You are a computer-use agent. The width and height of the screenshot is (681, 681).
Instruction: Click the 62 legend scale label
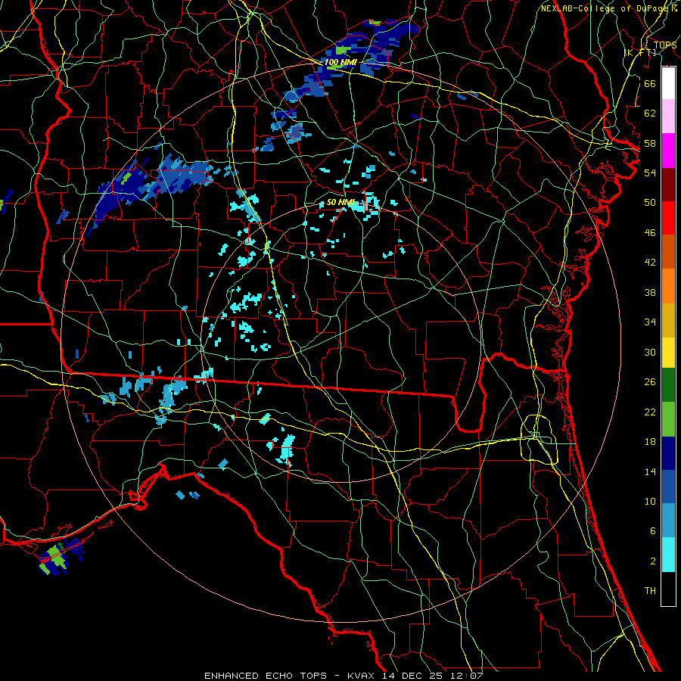tap(650, 113)
